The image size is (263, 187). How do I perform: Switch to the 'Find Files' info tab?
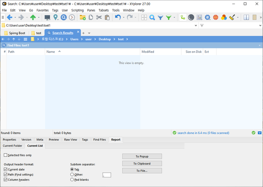pos(99,139)
